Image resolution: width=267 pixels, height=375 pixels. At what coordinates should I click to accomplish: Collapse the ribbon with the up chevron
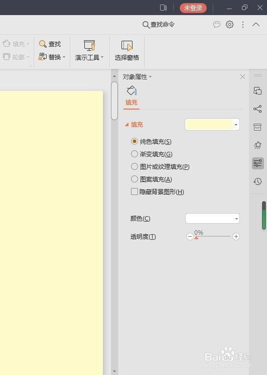(256, 25)
